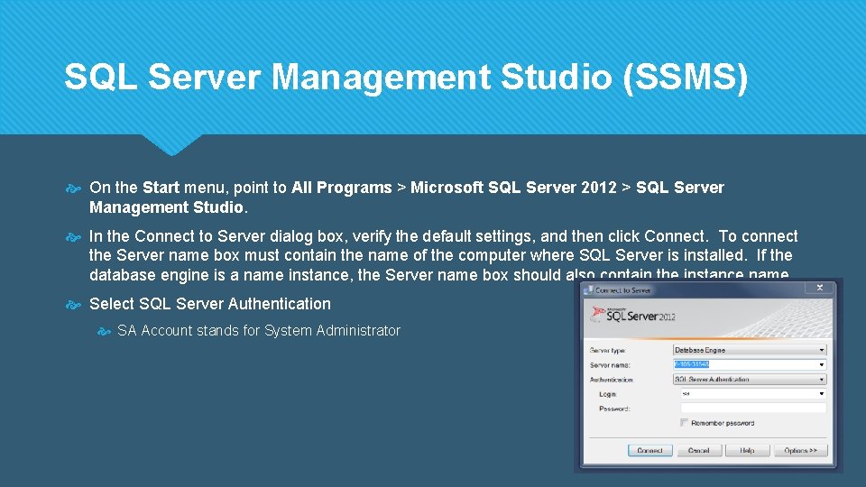Open the Login dropdown arrow

pos(821,394)
